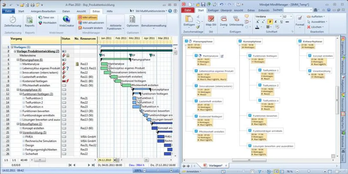Open the Einfügen ribbon tab in MindManager
The image size is (348, 174).
pyautogui.click(x=213, y=10)
